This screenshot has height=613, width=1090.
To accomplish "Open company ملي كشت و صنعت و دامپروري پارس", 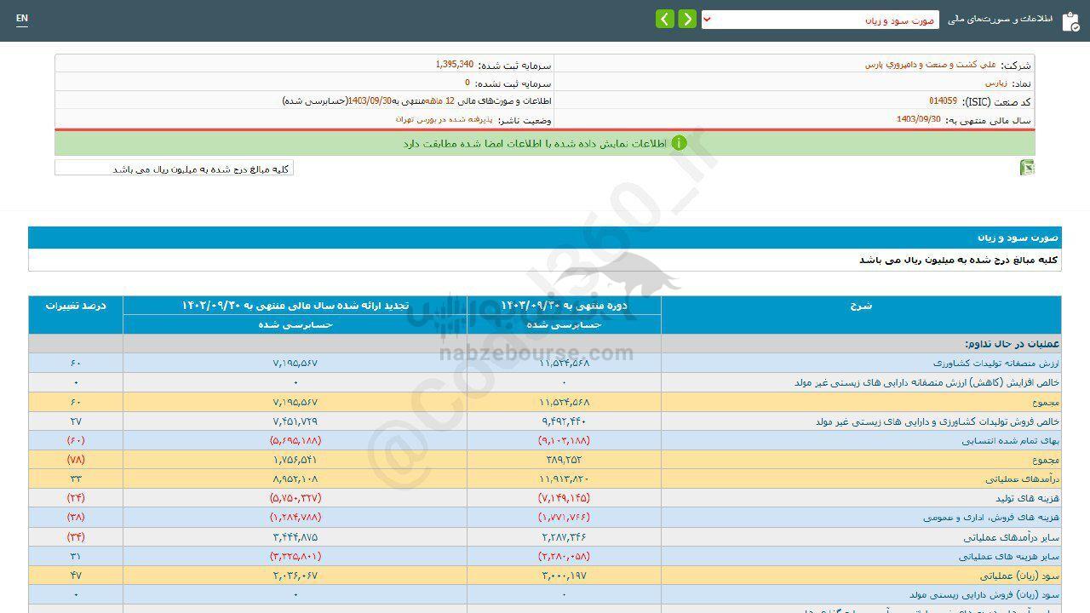I will pyautogui.click(x=930, y=65).
